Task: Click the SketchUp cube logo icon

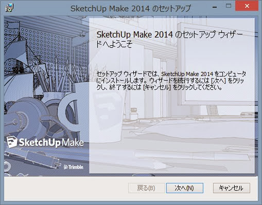Action: click(12, 142)
